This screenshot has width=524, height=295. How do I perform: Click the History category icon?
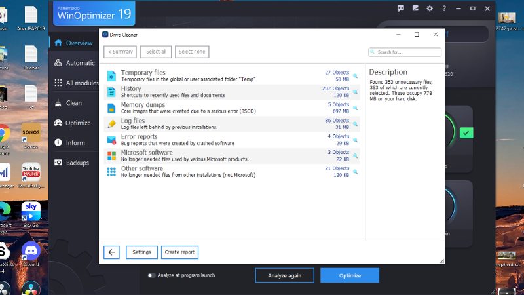[x=111, y=92]
